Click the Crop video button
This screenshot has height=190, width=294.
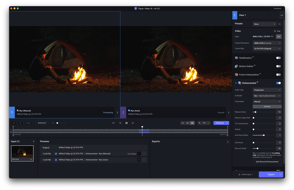pyautogui.click(x=277, y=31)
